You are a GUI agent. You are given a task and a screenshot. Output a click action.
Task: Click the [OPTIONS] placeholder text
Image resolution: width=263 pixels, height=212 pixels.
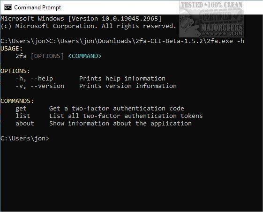(x=47, y=56)
